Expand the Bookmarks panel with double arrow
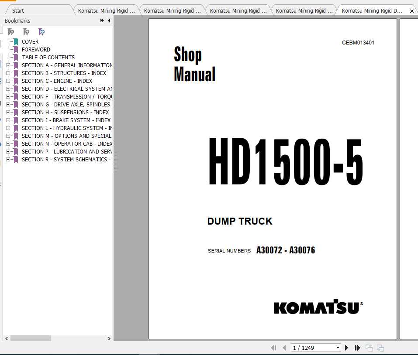Screen dimensions: 418x355 [102, 20]
